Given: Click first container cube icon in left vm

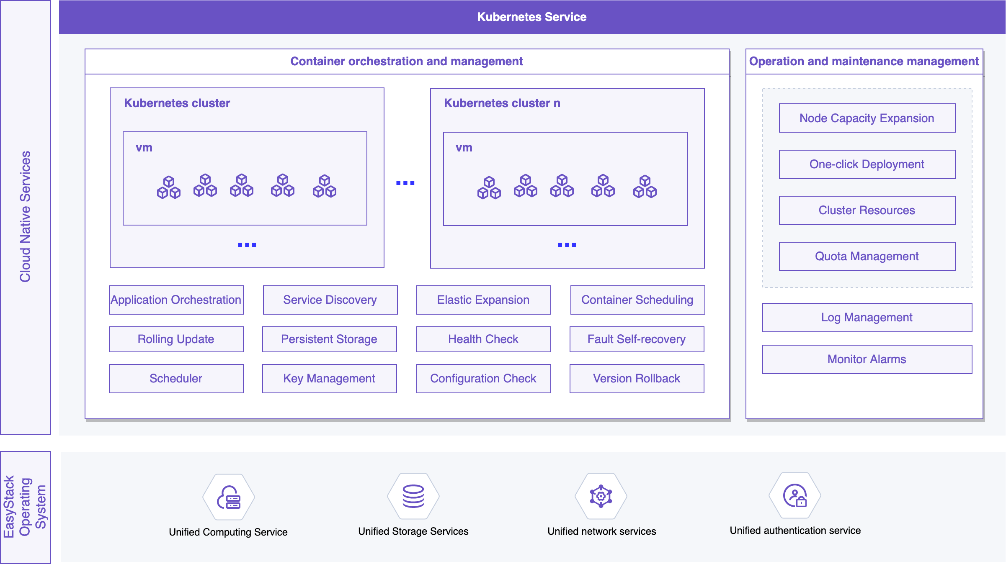Looking at the screenshot, I should point(169,187).
